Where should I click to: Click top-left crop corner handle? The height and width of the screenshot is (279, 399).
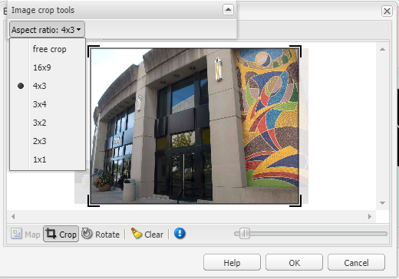click(93, 51)
